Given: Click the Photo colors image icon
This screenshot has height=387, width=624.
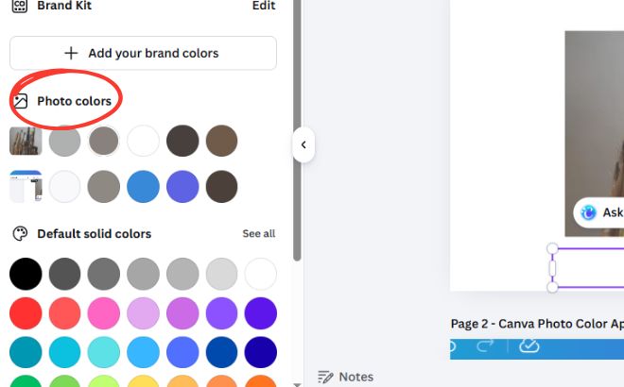Looking at the screenshot, I should (x=20, y=101).
